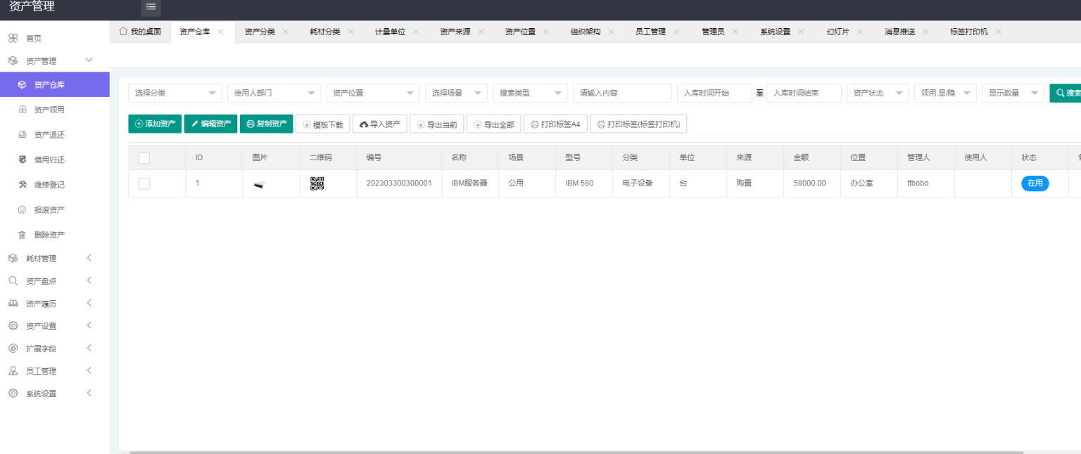Click the 导入资产 upload button
The height and width of the screenshot is (454, 1081).
point(380,124)
